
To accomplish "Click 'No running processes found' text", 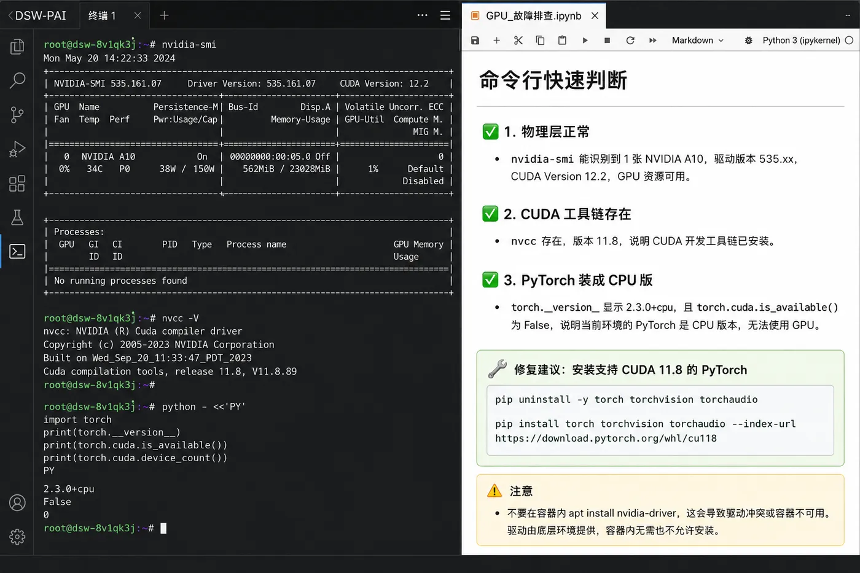I will (120, 281).
